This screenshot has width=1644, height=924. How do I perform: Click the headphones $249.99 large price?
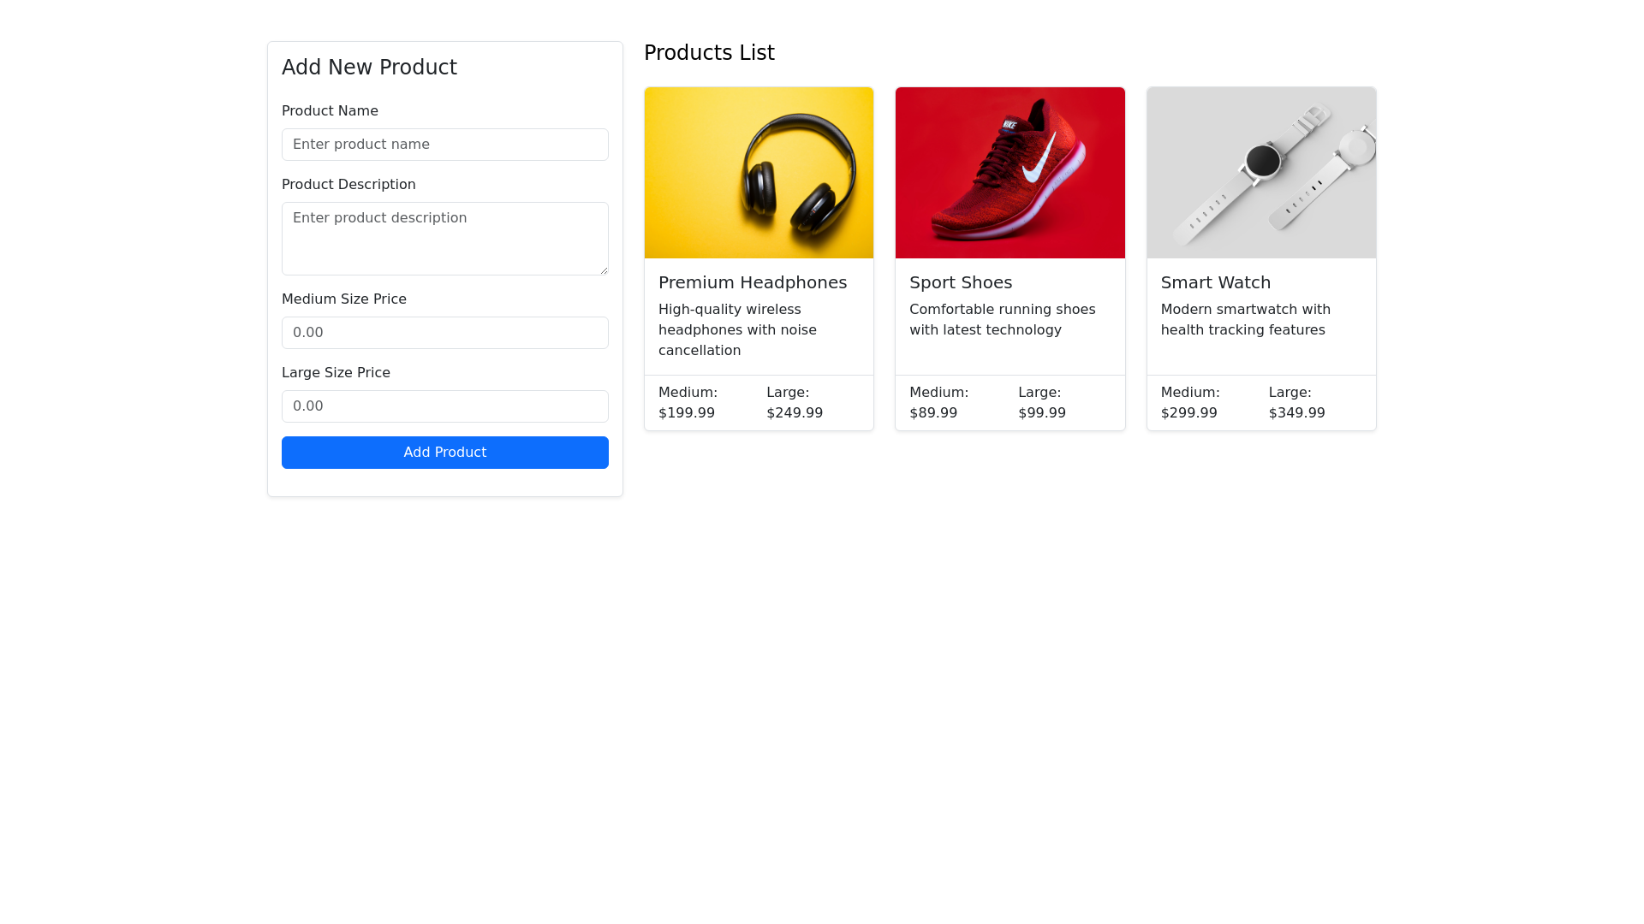(x=795, y=413)
